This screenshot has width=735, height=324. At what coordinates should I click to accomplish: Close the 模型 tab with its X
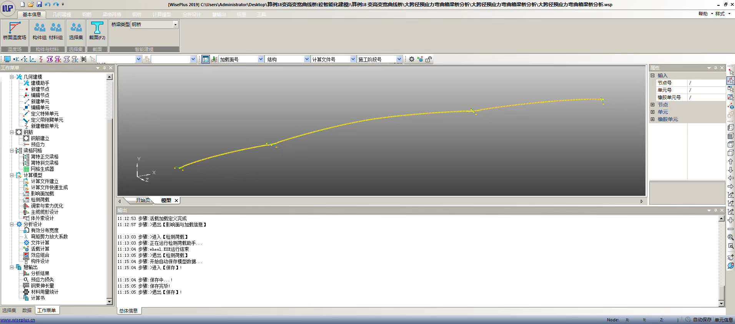click(x=176, y=200)
